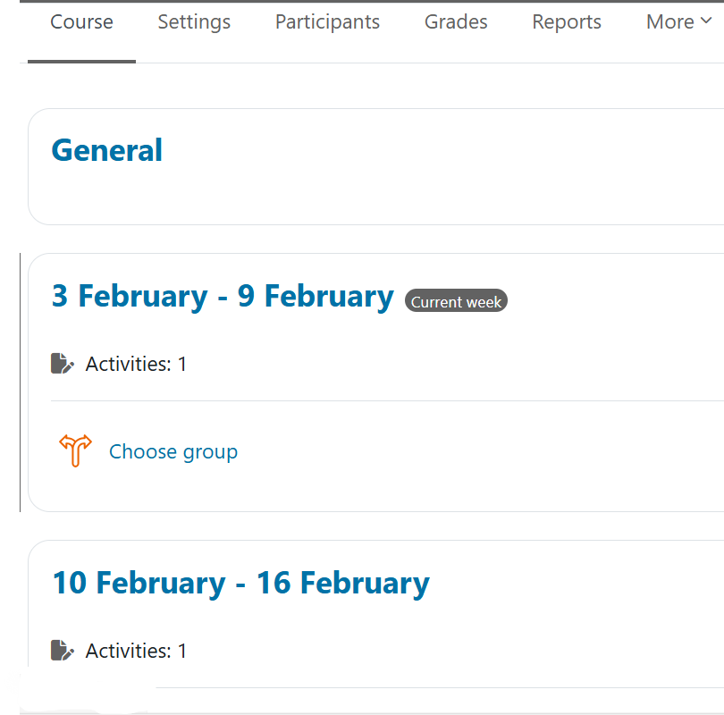Screen dimensions: 724x715
Task: Select the Grades tab
Action: [456, 22]
